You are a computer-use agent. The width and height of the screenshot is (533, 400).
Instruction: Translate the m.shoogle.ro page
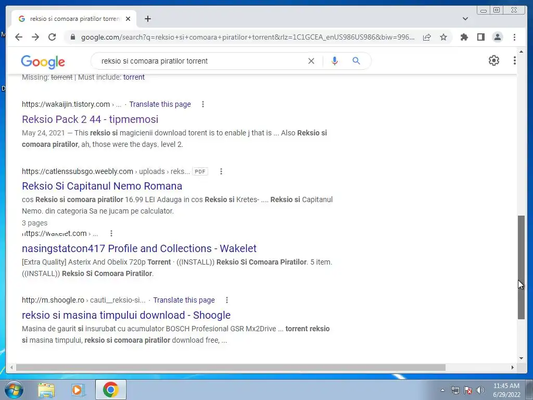coord(184,300)
